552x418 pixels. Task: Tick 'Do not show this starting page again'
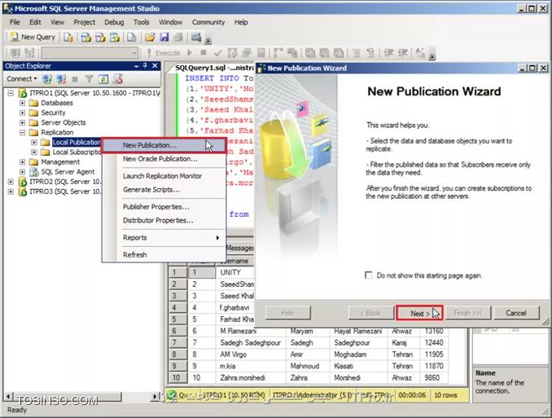(369, 275)
